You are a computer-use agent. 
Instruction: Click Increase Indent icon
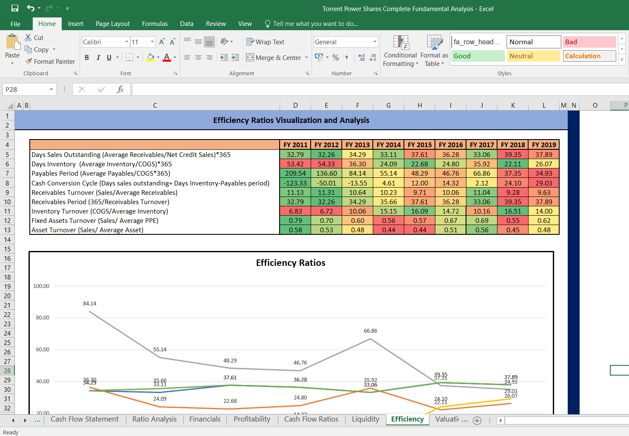click(235, 57)
